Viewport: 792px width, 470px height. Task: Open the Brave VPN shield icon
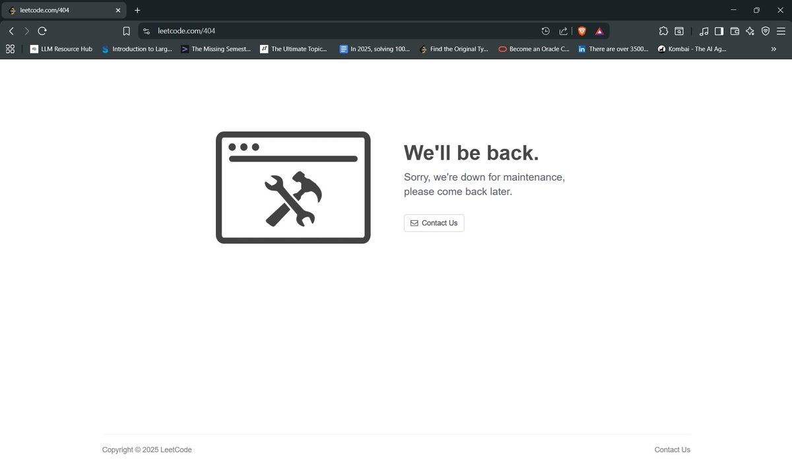[x=766, y=31]
